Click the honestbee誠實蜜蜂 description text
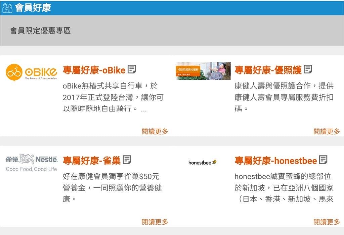Screen dimensions: 344x235 click(x=284, y=188)
